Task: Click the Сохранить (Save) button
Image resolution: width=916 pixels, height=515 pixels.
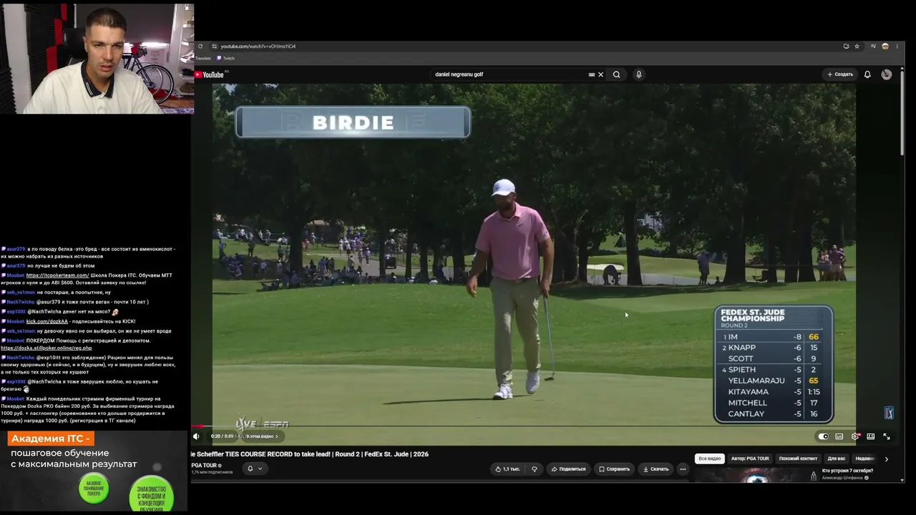Action: 614,469
